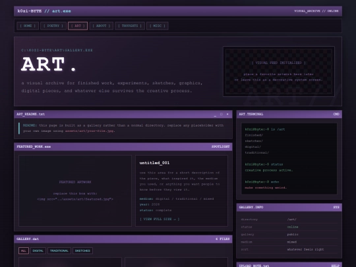Viewport: 356px width, 267px height.
Task: Click the 'public' gallery value
Action: (x=293, y=235)
